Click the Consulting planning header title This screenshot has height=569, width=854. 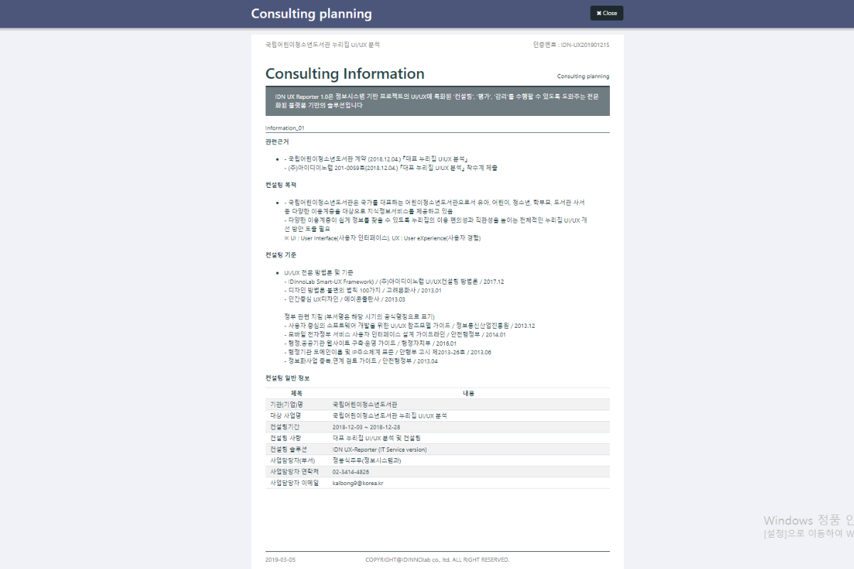[x=311, y=14]
